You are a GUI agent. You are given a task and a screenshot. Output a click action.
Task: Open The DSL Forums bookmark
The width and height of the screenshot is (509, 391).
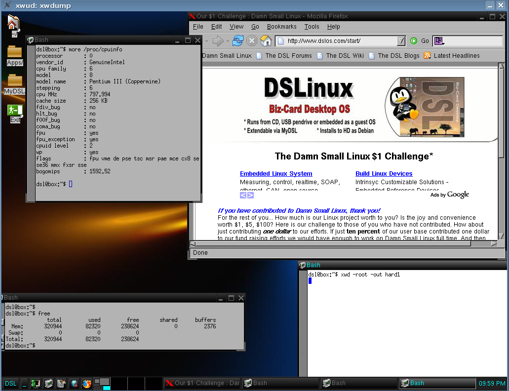284,56
